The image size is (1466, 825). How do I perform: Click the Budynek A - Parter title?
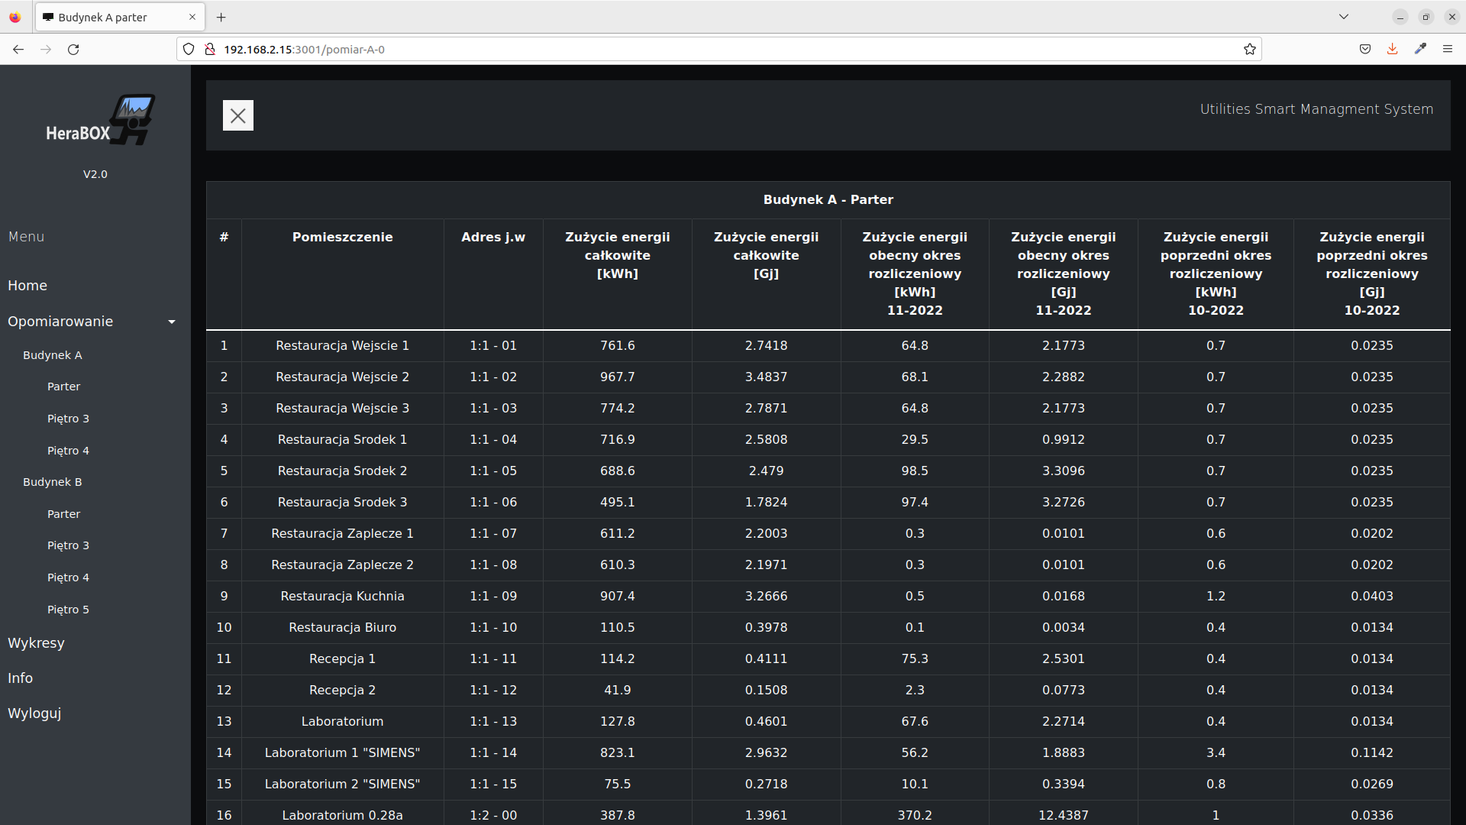point(828,199)
